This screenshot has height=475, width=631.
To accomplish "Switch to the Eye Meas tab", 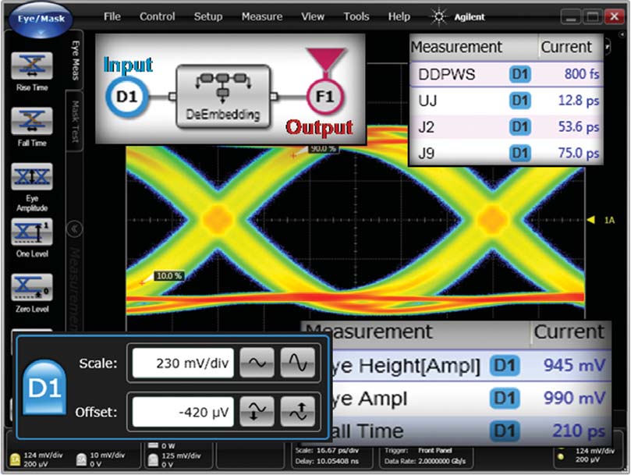I will [x=76, y=61].
